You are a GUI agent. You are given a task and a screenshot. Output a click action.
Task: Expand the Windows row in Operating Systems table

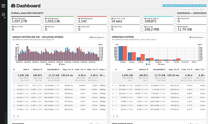[113, 85]
